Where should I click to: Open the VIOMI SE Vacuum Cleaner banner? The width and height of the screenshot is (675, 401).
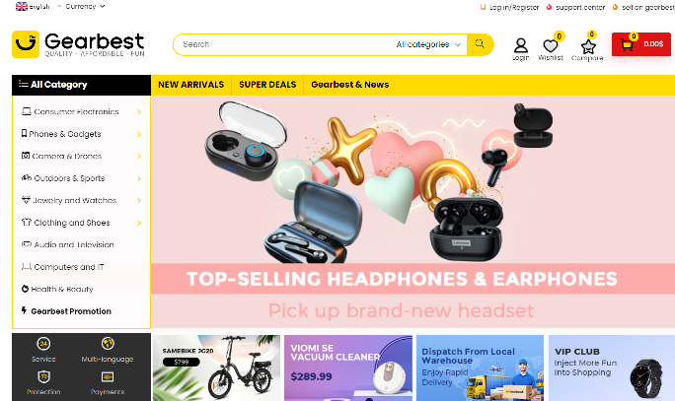[x=348, y=368]
